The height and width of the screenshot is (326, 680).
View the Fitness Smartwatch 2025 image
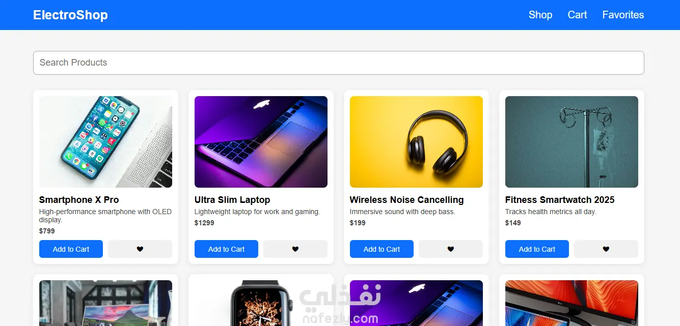pos(572,142)
